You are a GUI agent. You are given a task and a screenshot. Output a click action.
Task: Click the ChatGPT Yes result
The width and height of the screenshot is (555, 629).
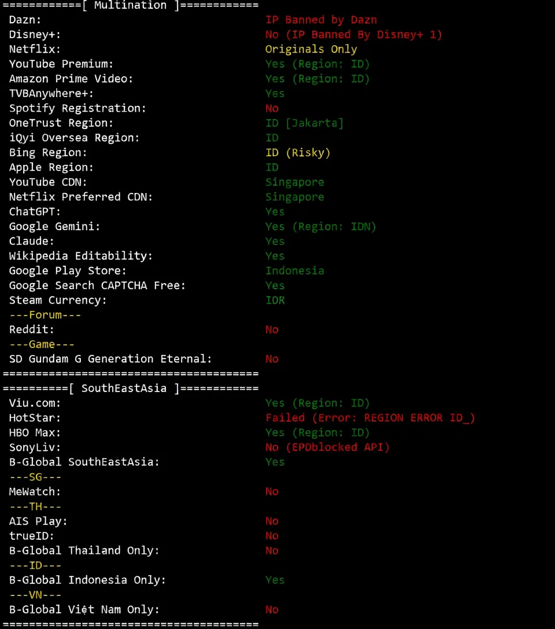point(275,212)
